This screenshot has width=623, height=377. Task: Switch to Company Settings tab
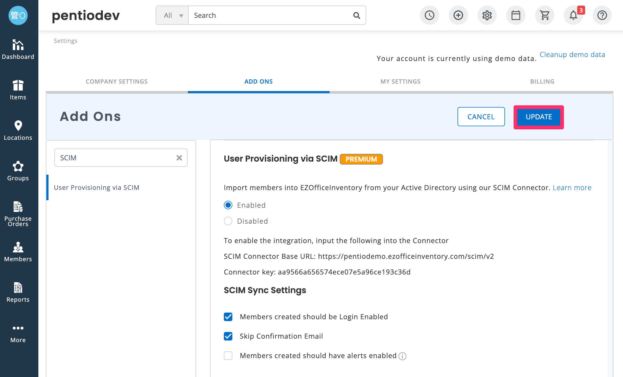pos(117,81)
